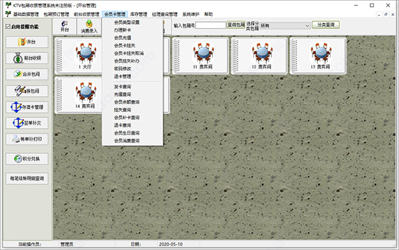399x250 pixels.
Task: Click the 分类查询 button
Action: point(326,25)
